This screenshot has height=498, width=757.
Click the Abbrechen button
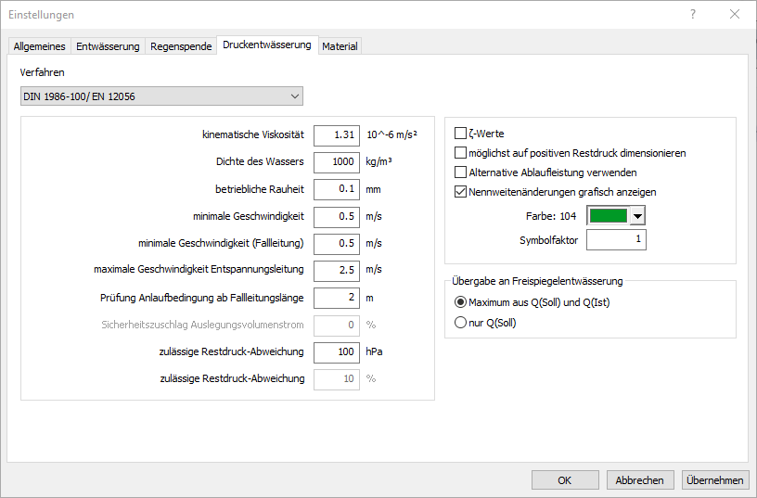pos(640,480)
